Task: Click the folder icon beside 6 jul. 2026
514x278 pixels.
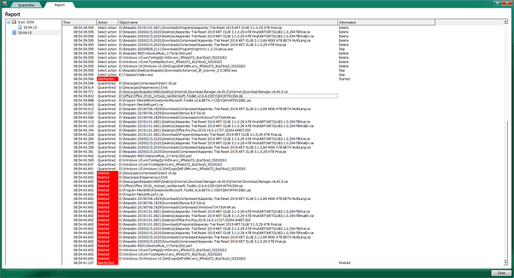Action: click(x=14, y=22)
